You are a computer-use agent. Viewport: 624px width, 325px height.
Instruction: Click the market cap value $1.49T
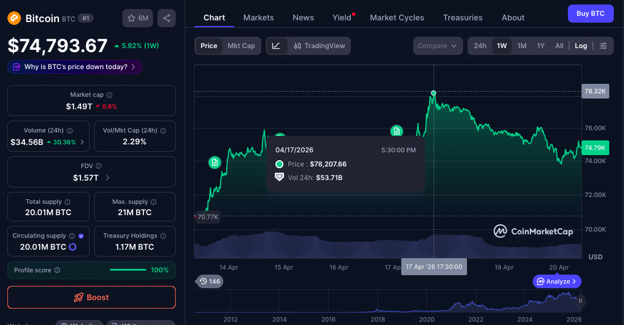[x=79, y=106]
